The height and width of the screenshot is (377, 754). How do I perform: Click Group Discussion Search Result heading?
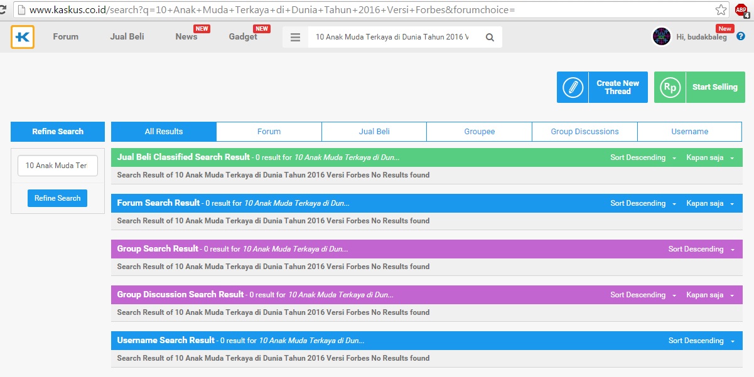tap(180, 294)
